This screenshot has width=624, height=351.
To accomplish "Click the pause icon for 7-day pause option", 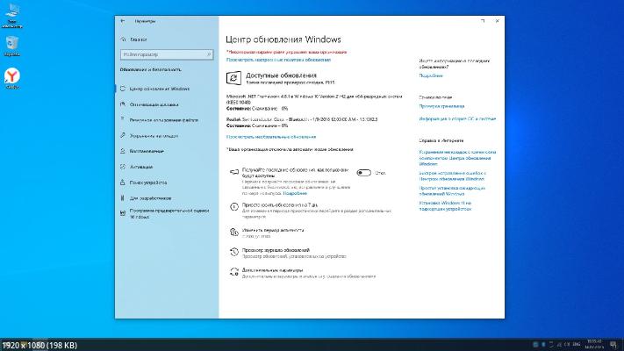I will (234, 207).
